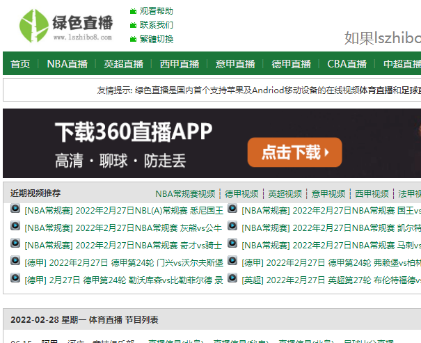421x343 pixels.
Task: Select CBA直播 in the green menu
Action: (x=347, y=64)
